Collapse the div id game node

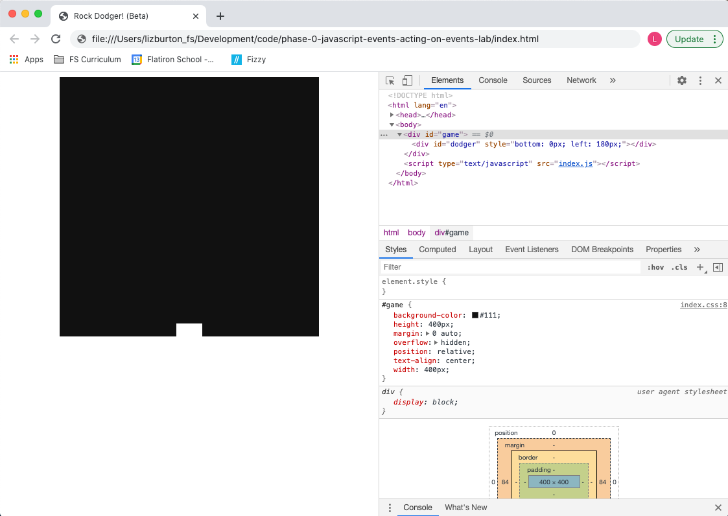click(400, 134)
